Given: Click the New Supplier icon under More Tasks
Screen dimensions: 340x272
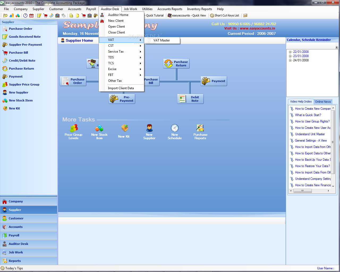Looking at the screenshot, I should click(x=149, y=128).
